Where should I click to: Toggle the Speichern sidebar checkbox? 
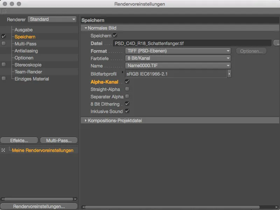[3, 36]
